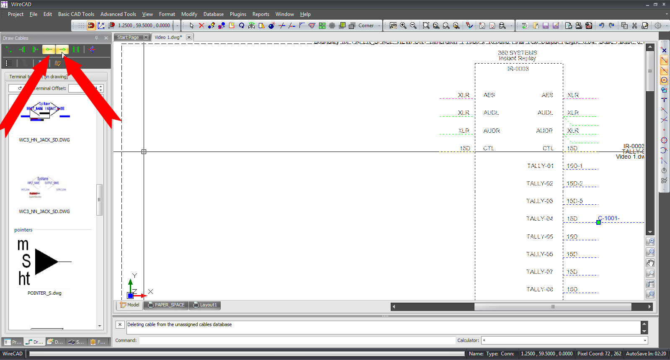Click the Redo arrow icon
The image size is (670, 360).
612,26
